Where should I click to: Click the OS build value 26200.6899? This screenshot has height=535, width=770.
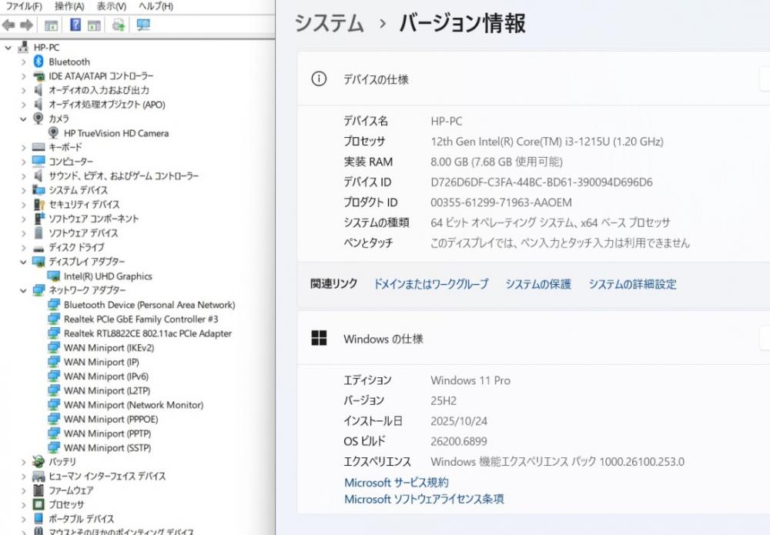pyautogui.click(x=459, y=441)
